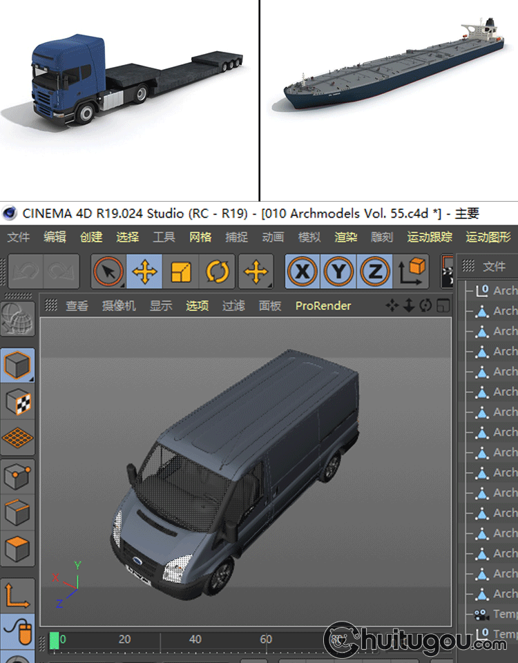Click the recent tools cross icon

pyautogui.click(x=256, y=271)
